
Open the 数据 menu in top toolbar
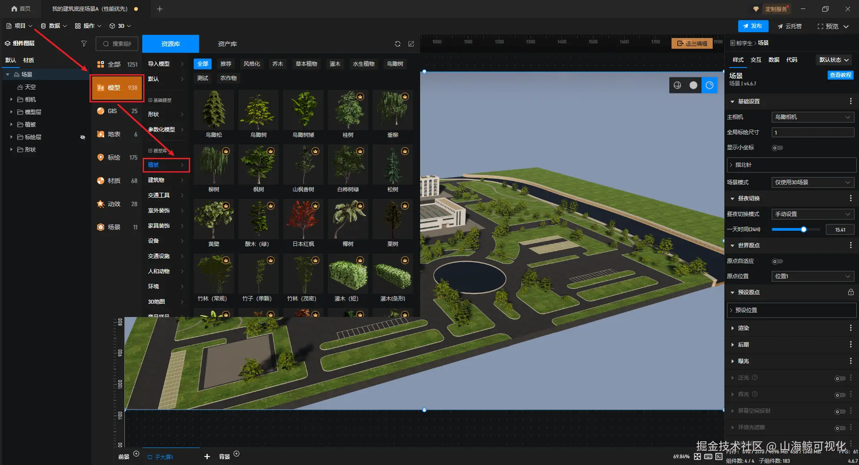click(x=54, y=26)
